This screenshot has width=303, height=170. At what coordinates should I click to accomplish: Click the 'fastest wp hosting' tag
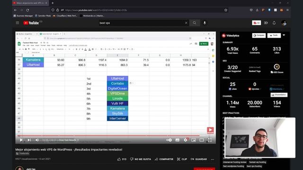(258, 162)
